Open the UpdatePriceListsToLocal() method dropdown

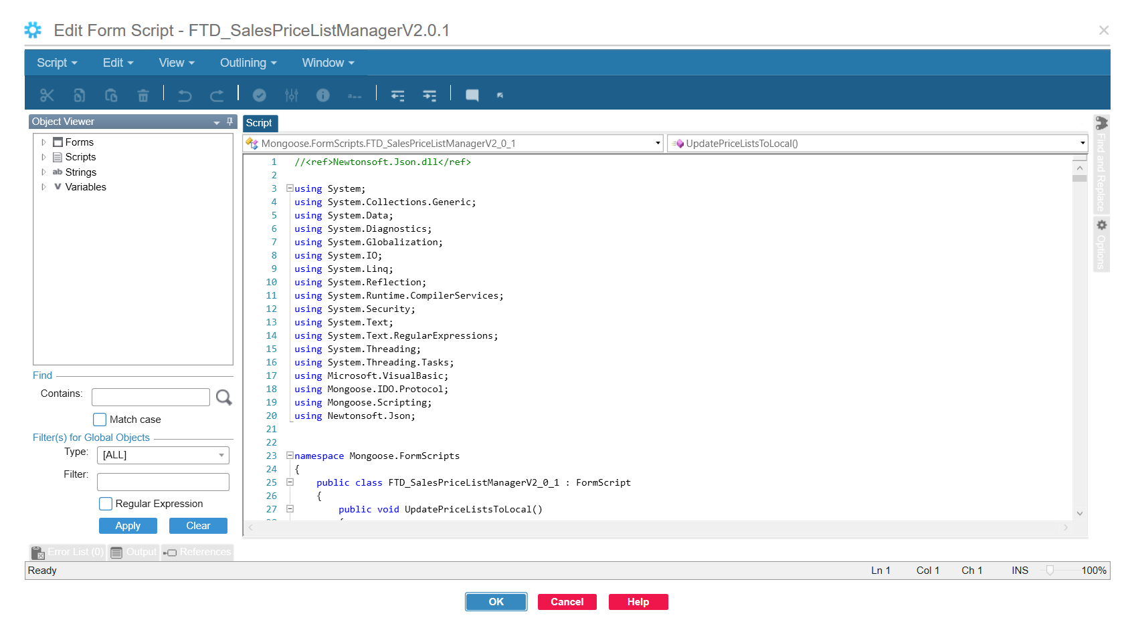coord(1082,144)
